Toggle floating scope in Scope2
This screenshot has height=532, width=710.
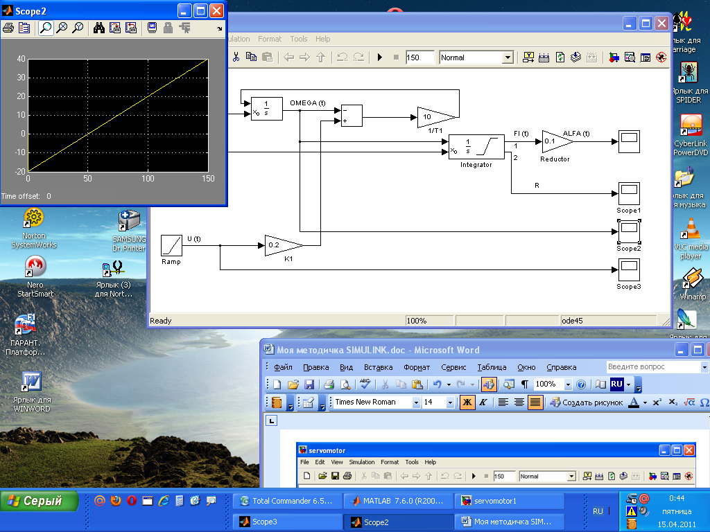pos(152,28)
